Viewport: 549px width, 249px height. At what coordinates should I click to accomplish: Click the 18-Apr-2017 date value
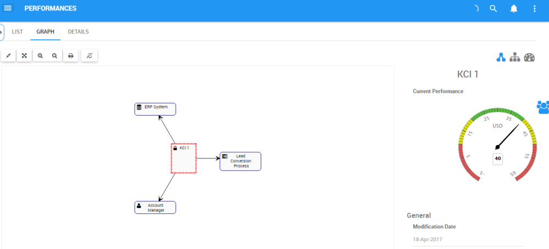tap(428, 240)
